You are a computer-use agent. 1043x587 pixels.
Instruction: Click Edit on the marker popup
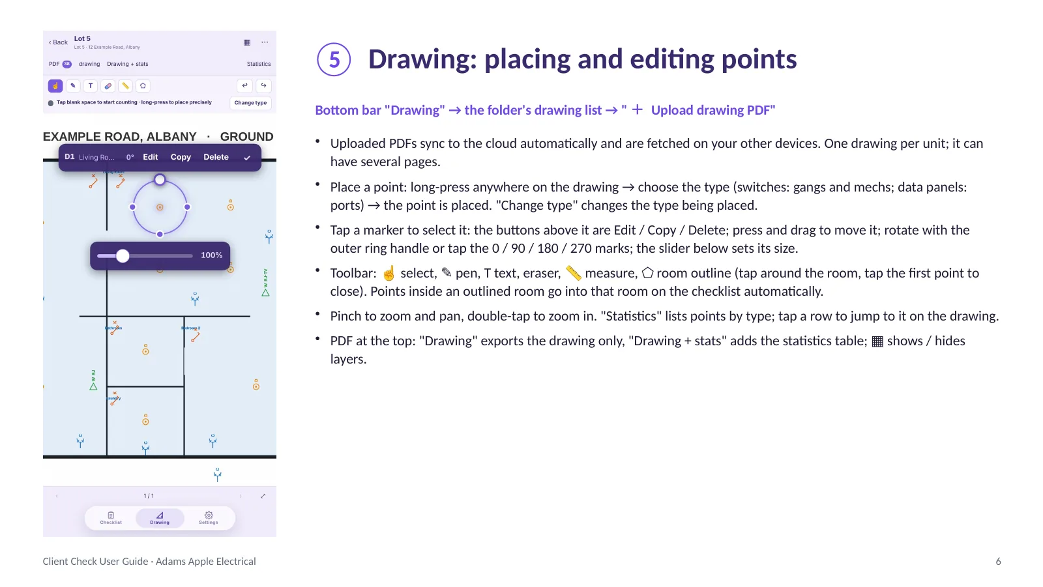[x=151, y=158]
